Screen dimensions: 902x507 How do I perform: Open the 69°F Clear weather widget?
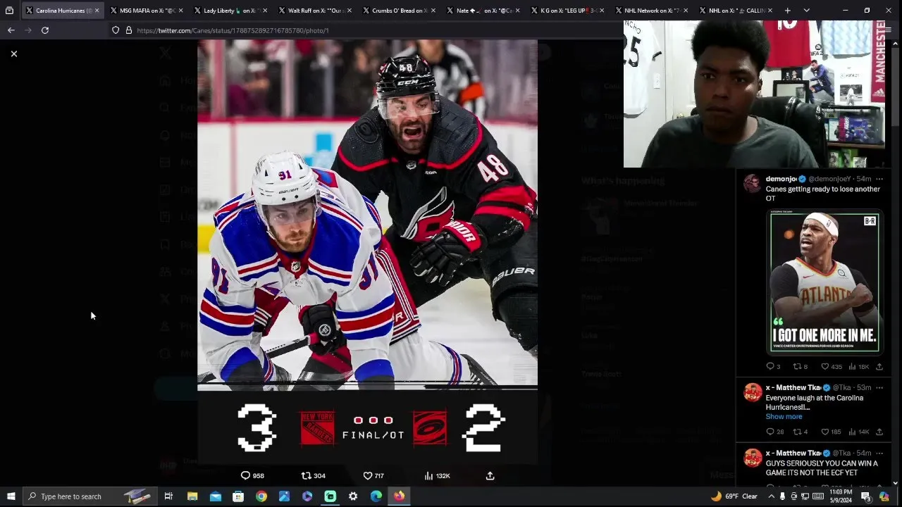click(x=734, y=496)
